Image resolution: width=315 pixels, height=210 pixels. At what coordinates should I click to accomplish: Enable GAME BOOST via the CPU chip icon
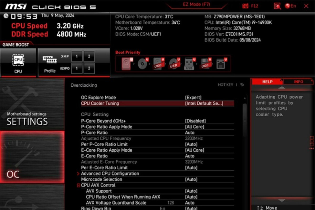click(18, 60)
